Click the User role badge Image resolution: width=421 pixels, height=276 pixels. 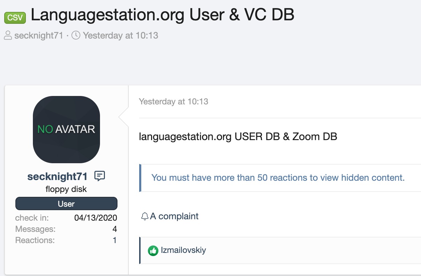point(66,203)
